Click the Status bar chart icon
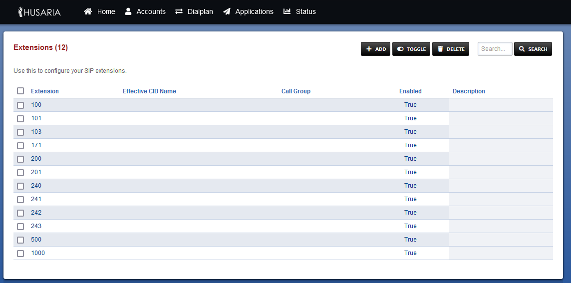The width and height of the screenshot is (571, 283). click(287, 11)
